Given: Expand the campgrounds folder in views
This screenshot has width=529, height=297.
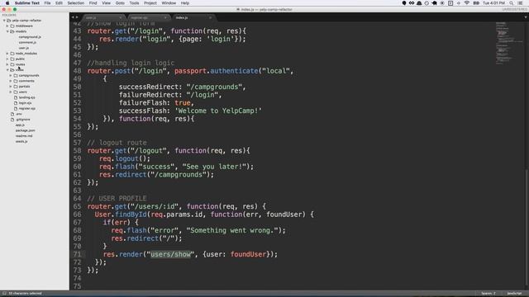Looking at the screenshot, I should (x=11, y=75).
